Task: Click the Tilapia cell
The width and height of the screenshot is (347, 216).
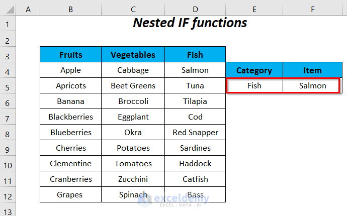Action: [195, 101]
